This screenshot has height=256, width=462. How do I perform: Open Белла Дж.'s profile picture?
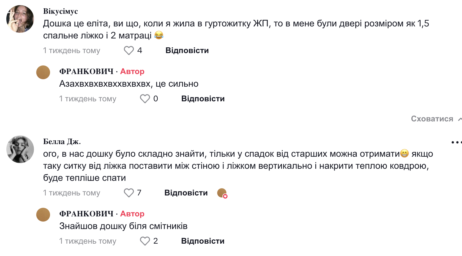click(20, 149)
